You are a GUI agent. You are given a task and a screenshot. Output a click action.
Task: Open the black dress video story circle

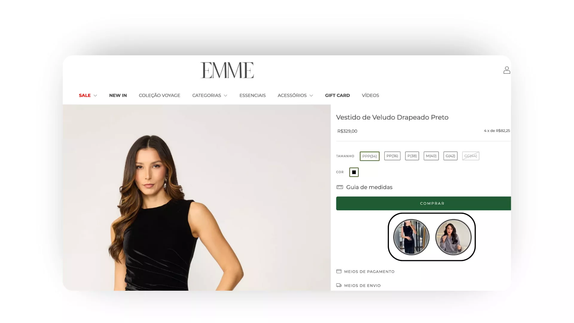click(x=411, y=237)
